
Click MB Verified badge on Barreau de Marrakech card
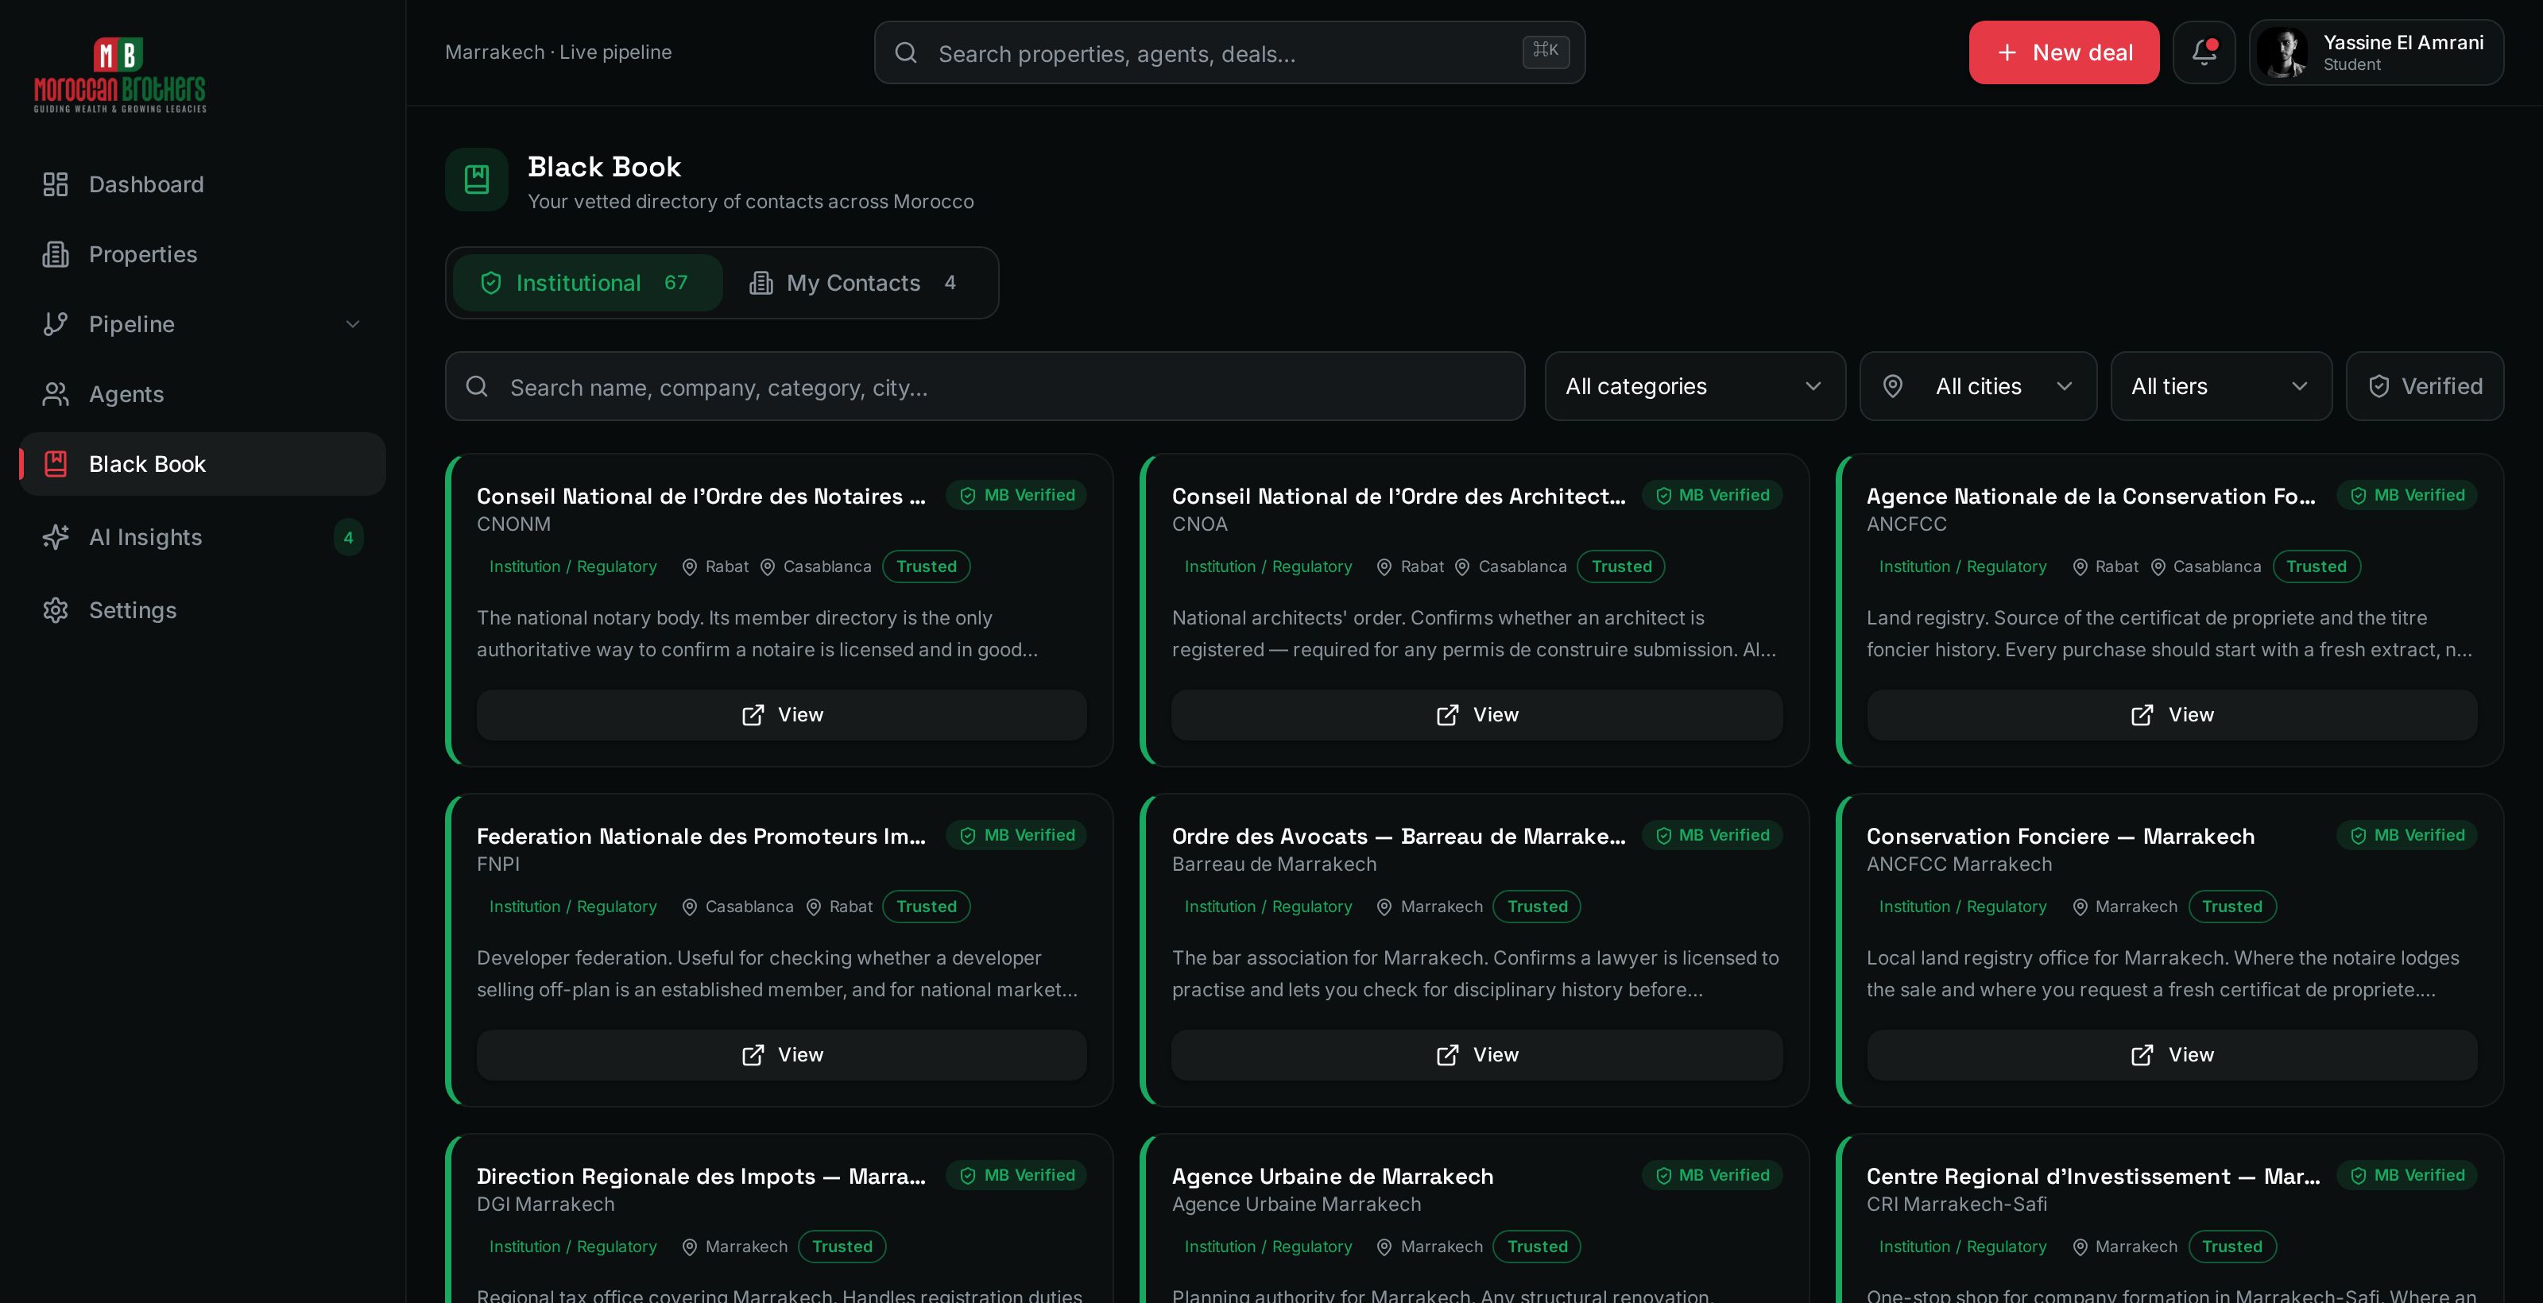[x=1712, y=835]
